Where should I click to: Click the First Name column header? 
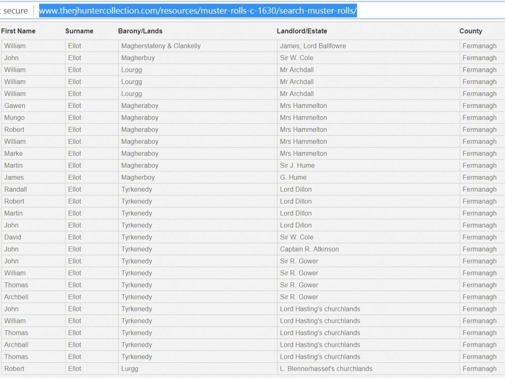pyautogui.click(x=18, y=31)
